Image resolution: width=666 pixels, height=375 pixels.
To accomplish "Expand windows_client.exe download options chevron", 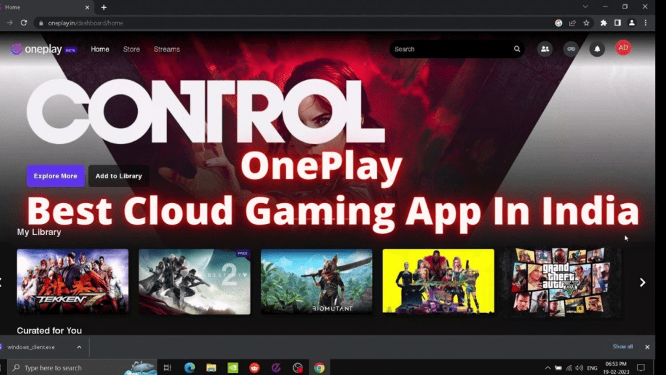I will [79, 347].
